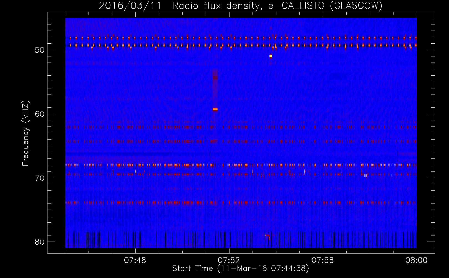Click the dark red patch near 54 MHz
The width and height of the screenshot is (449, 278).
pos(215,78)
